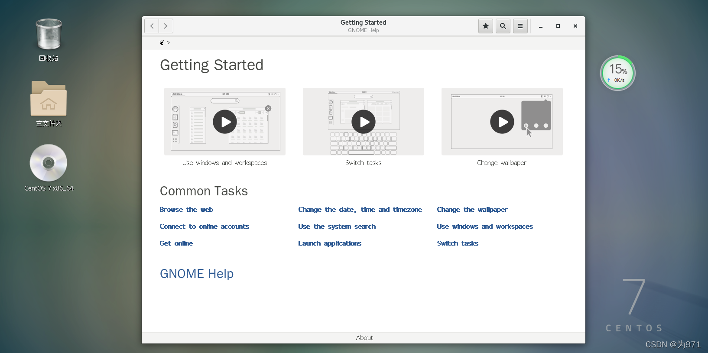The height and width of the screenshot is (353, 708).
Task: Click the 'About' link at the bottom
Action: click(364, 338)
